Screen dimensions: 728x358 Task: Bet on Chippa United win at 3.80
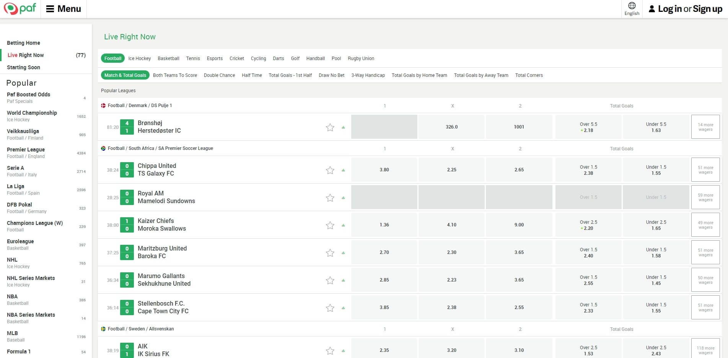(x=384, y=170)
